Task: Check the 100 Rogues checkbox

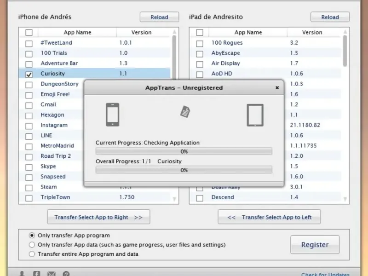Action: (200, 43)
